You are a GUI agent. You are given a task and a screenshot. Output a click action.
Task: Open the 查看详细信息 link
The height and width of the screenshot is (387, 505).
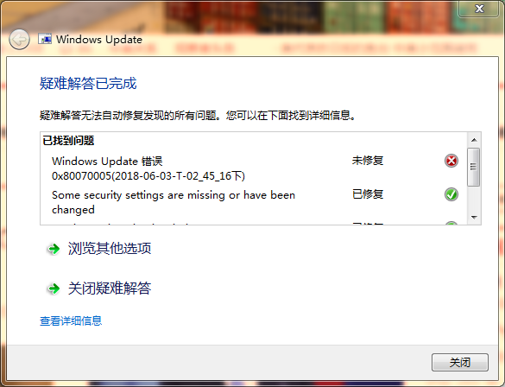[x=71, y=320]
